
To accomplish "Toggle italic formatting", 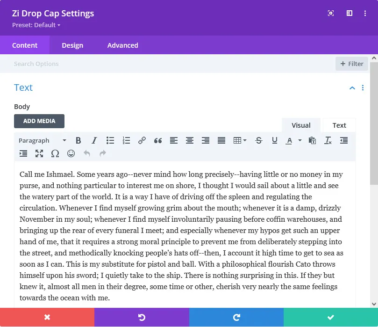I will coord(94,140).
